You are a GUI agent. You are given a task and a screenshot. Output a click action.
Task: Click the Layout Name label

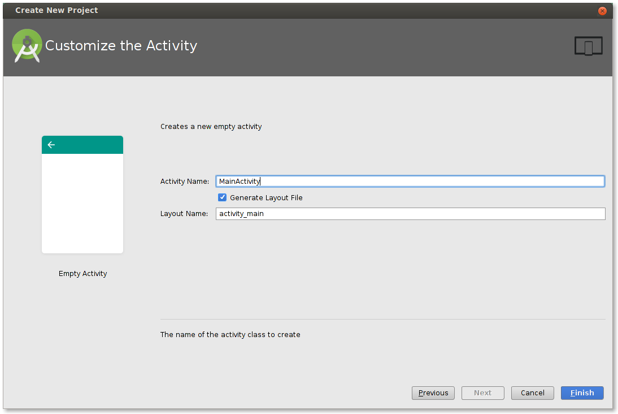[184, 214]
